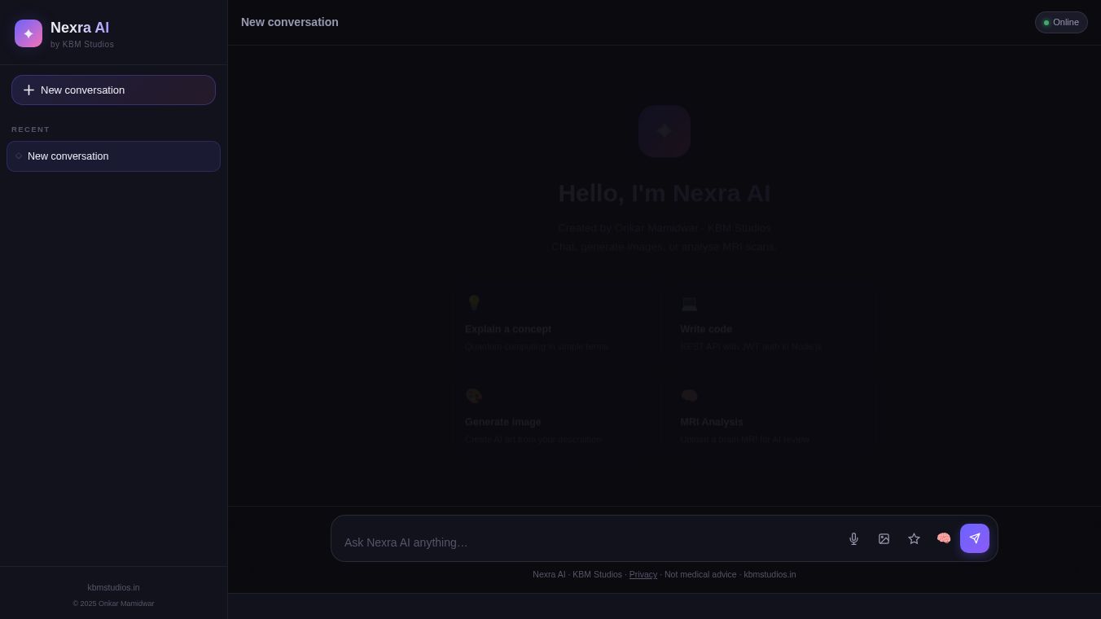Open the recent 'New conversation' chat entry
The width and height of the screenshot is (1101, 619).
[x=113, y=156]
